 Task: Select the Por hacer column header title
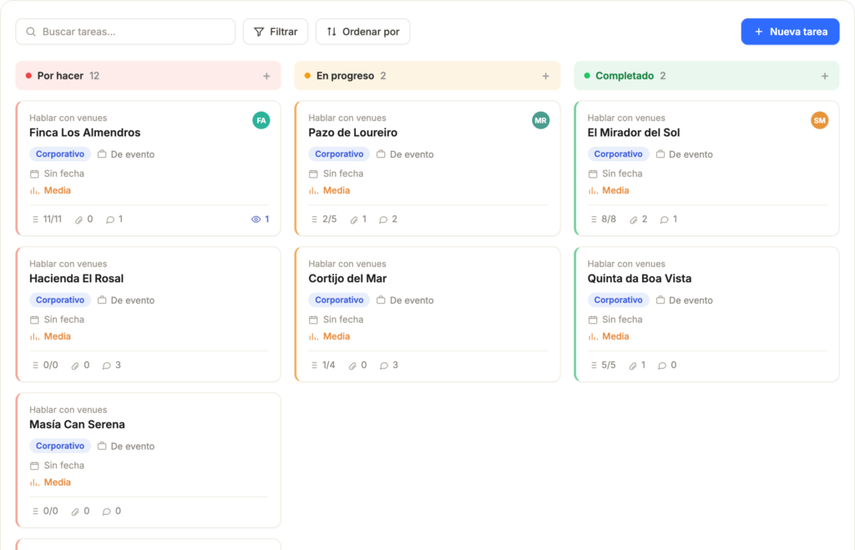click(x=60, y=76)
